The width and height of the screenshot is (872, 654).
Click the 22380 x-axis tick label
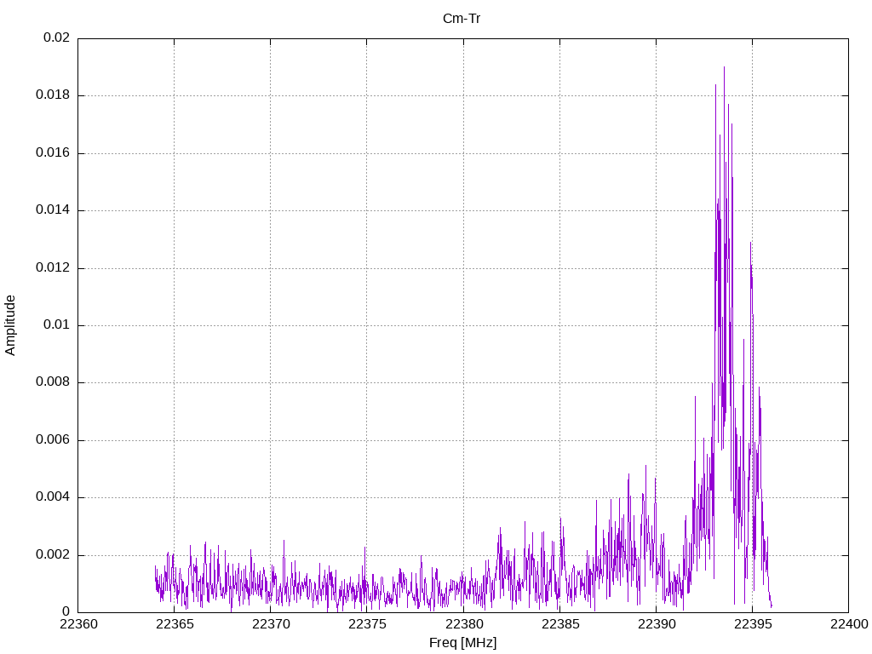(462, 624)
